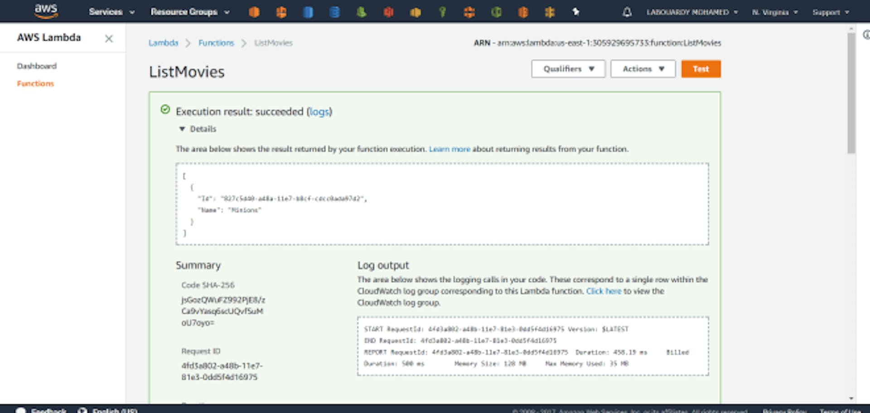Image resolution: width=870 pixels, height=413 pixels.
Task: Open the N. Virginia region selector
Action: [775, 12]
